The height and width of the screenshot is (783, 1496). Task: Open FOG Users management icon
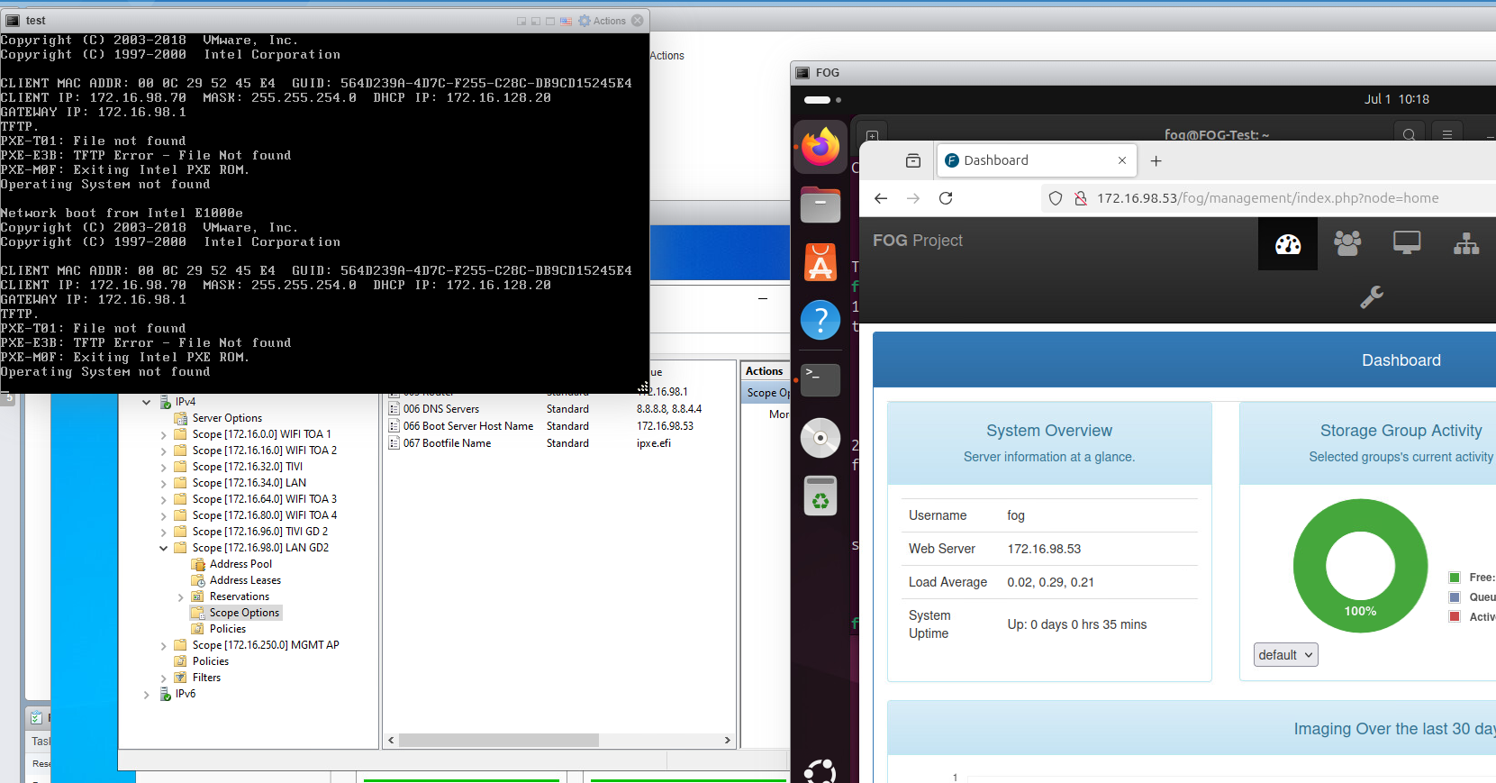click(x=1347, y=243)
